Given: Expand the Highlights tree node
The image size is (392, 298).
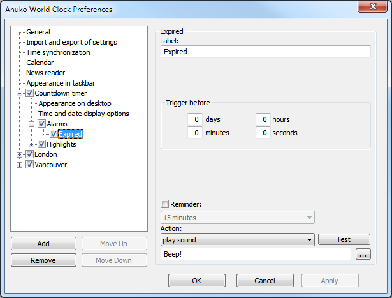Looking at the screenshot, I should 32,144.
